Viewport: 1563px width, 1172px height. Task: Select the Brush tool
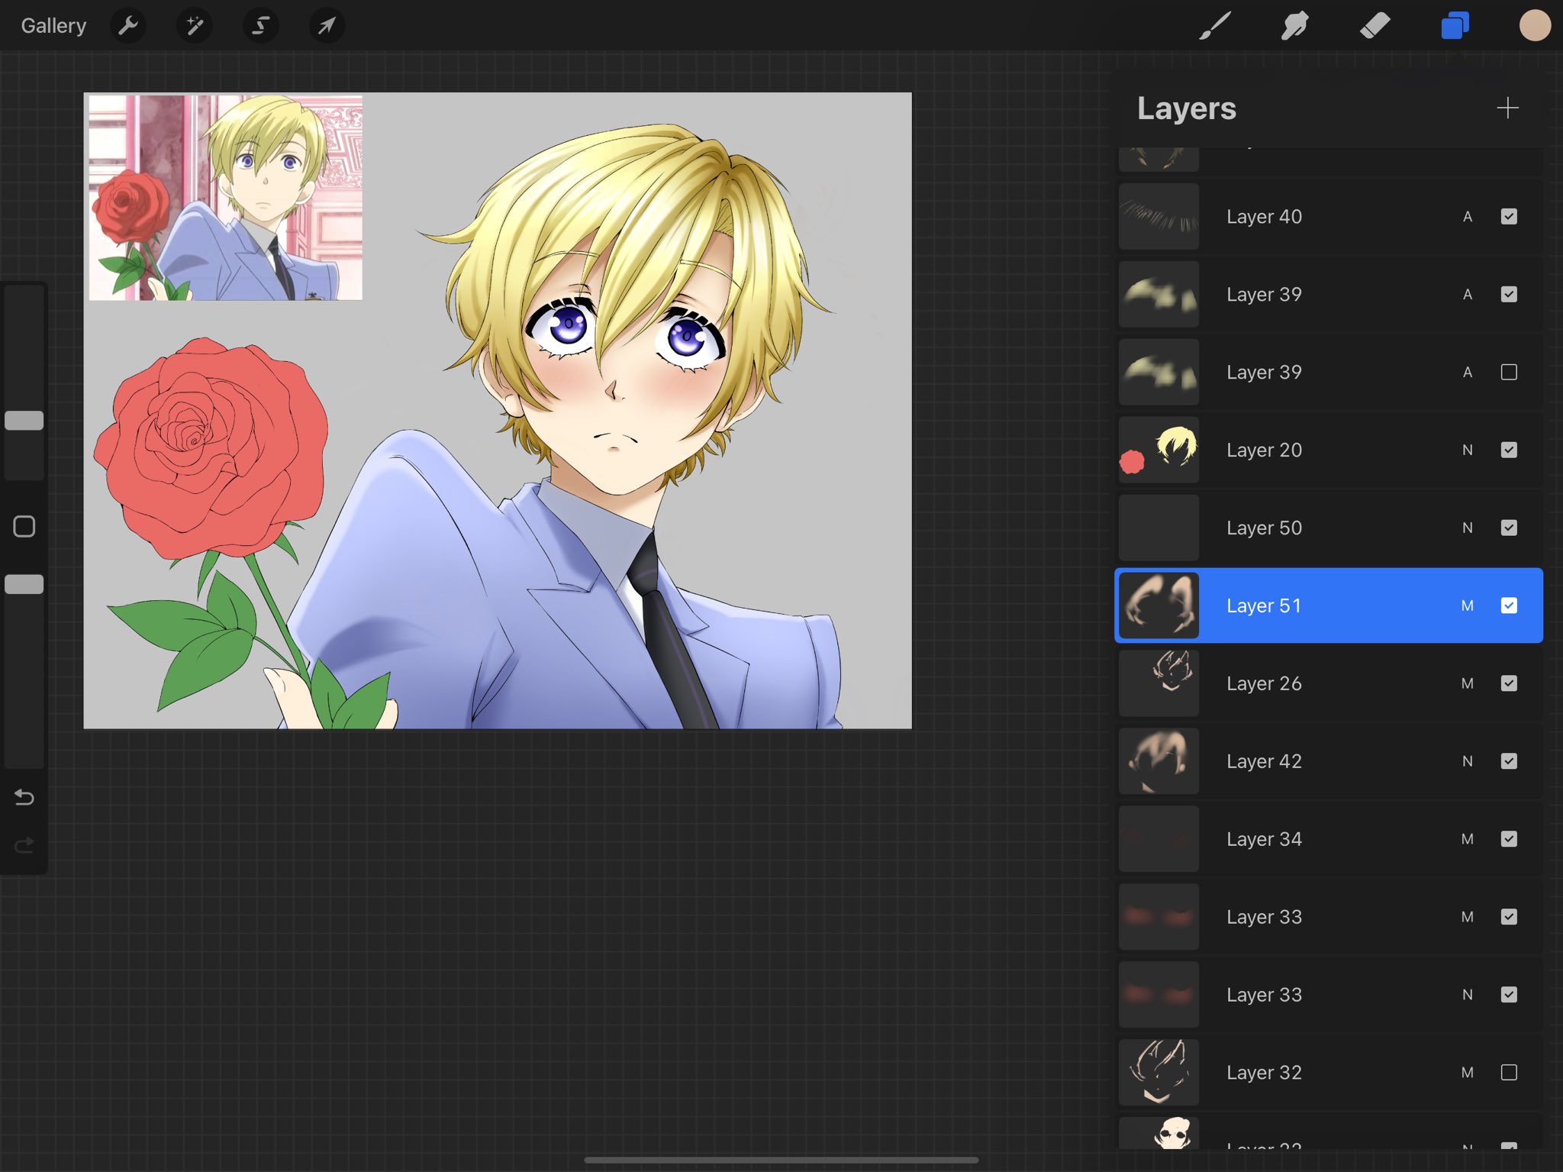pos(1215,26)
